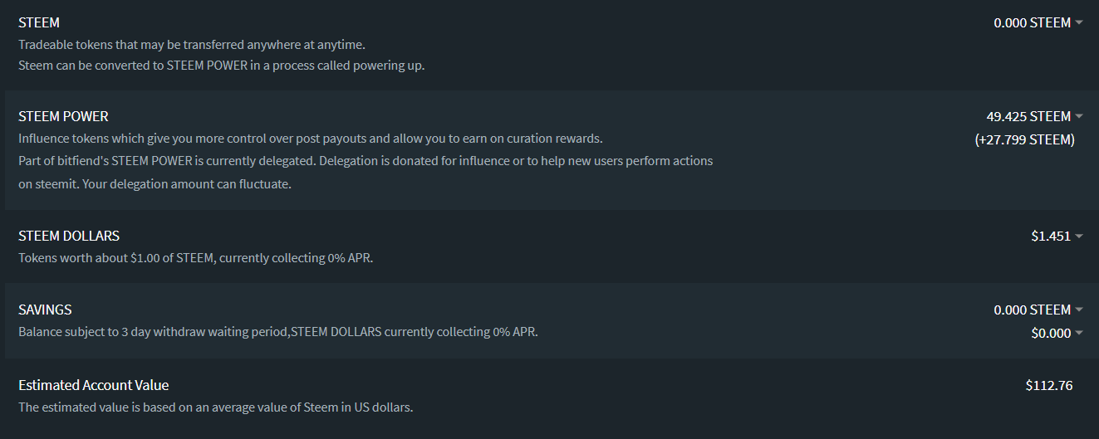Select the STEEM DOLLARS heading
Screen dimensions: 1099x439
point(69,237)
